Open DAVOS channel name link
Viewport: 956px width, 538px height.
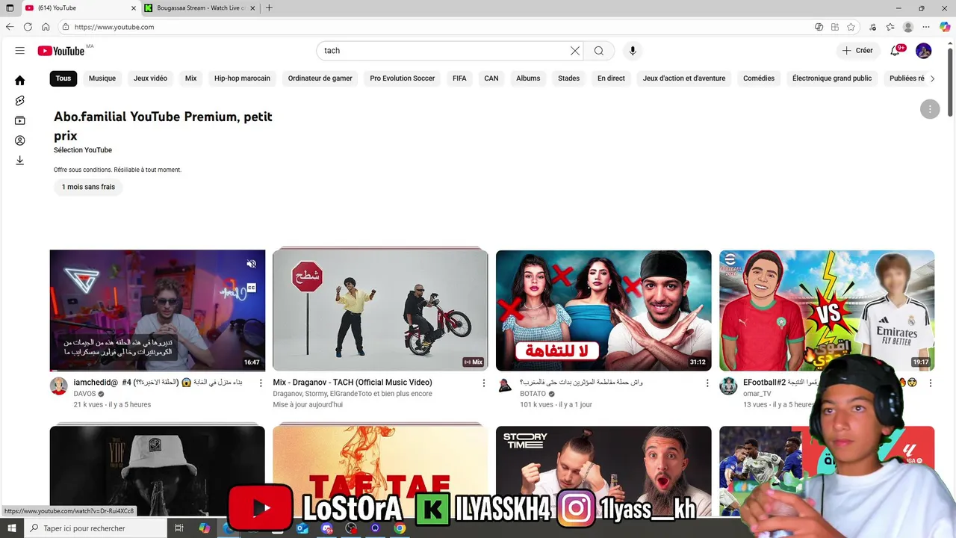click(x=84, y=394)
